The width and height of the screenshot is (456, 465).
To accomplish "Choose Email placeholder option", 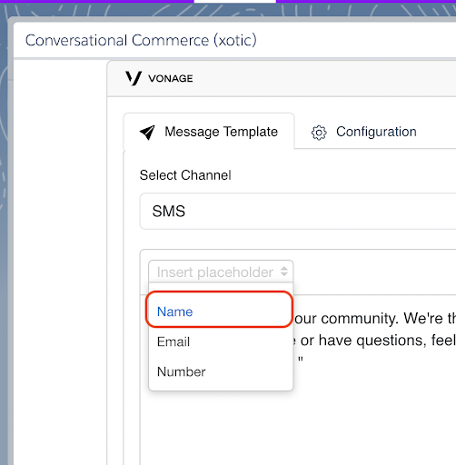I will coord(221,341).
